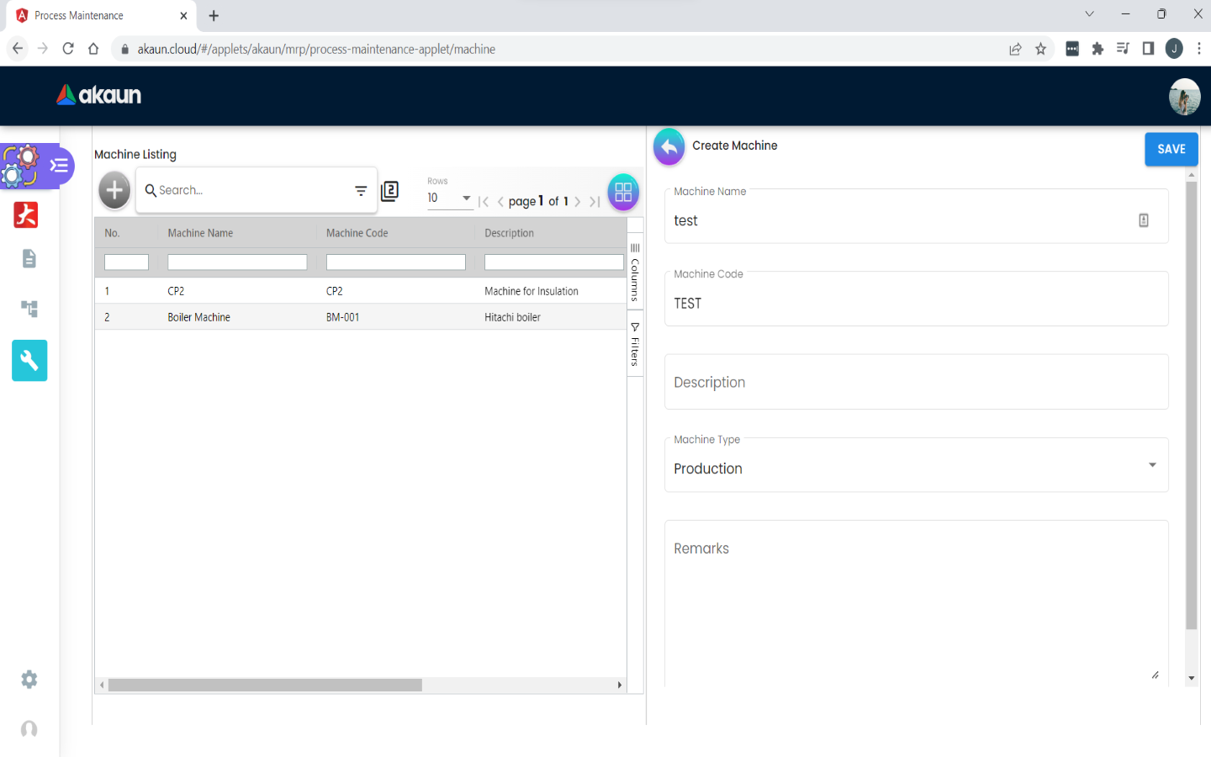Screen dimensions: 1211x757
Task: Open the hierarchy tree icon in sidebar
Action: 29,309
